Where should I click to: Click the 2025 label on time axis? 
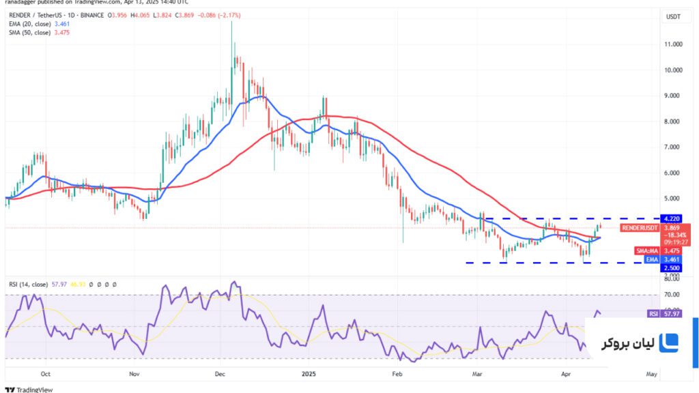coord(309,374)
